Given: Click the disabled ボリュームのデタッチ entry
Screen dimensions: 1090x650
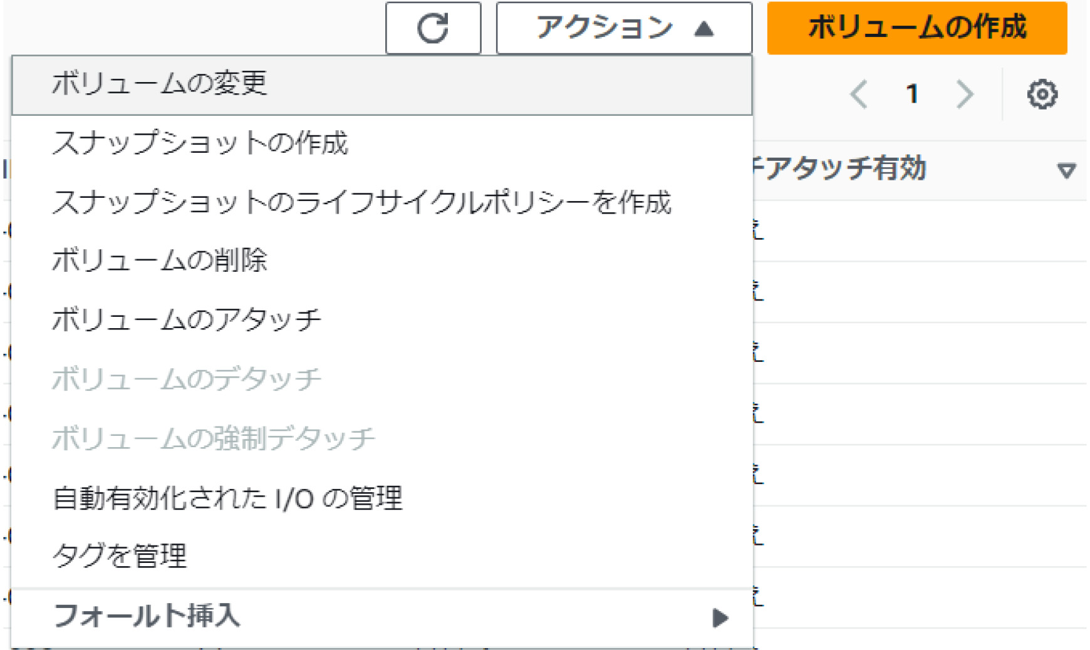Looking at the screenshot, I should [381, 379].
